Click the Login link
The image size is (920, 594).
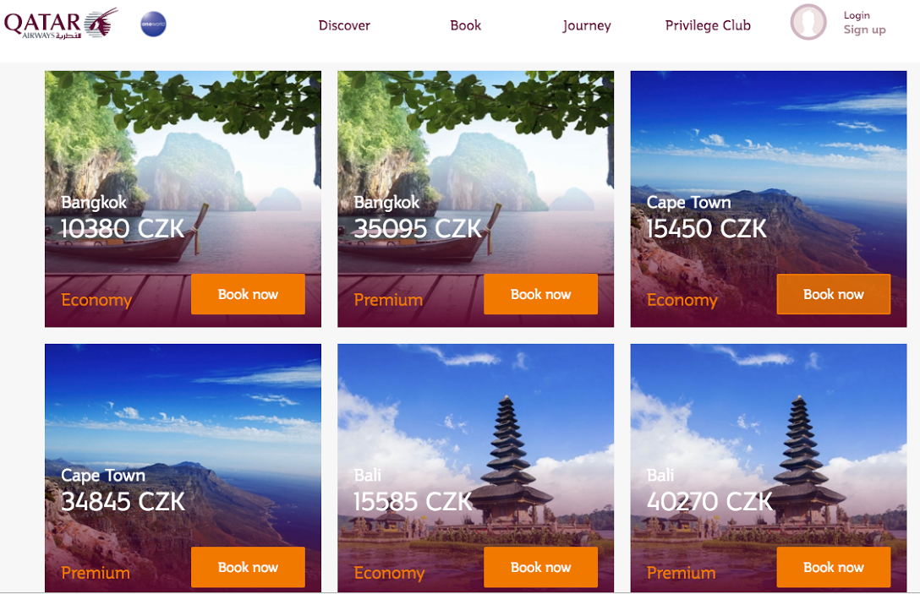point(857,15)
